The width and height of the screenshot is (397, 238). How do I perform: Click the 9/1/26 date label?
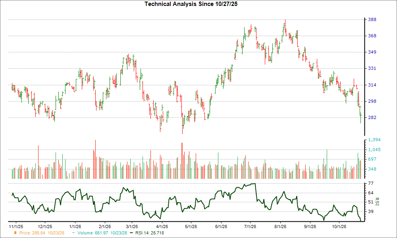click(x=310, y=226)
